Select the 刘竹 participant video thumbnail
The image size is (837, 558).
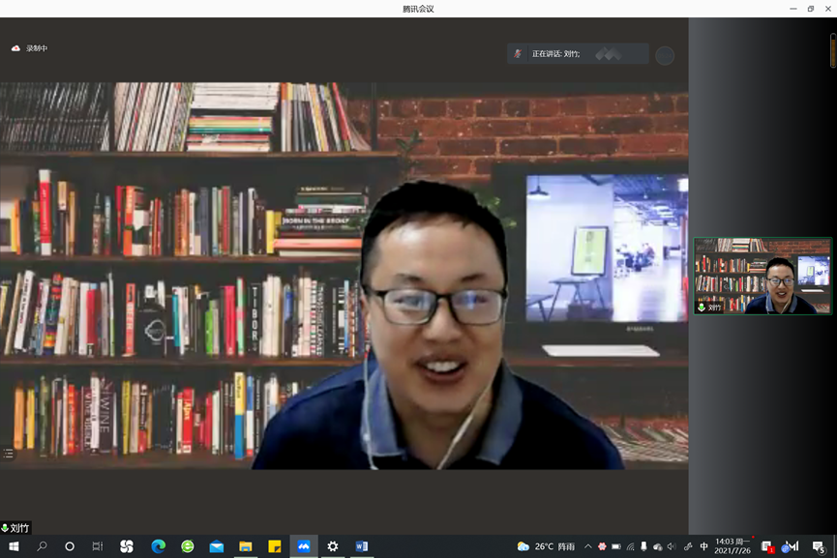point(762,276)
